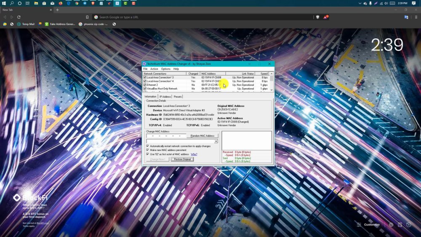Open the new tab history clock icon
The height and width of the screenshot is (237, 421).
pos(409,225)
